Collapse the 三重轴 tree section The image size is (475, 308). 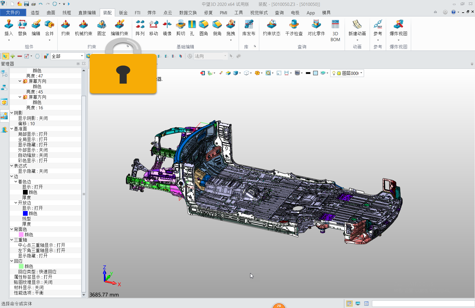pyautogui.click(x=12, y=240)
